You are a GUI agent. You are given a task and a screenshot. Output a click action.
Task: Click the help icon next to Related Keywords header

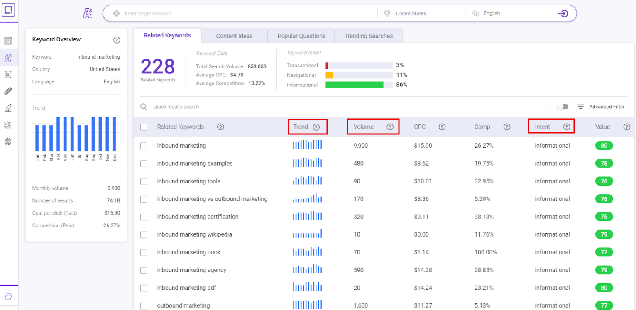[x=220, y=127]
